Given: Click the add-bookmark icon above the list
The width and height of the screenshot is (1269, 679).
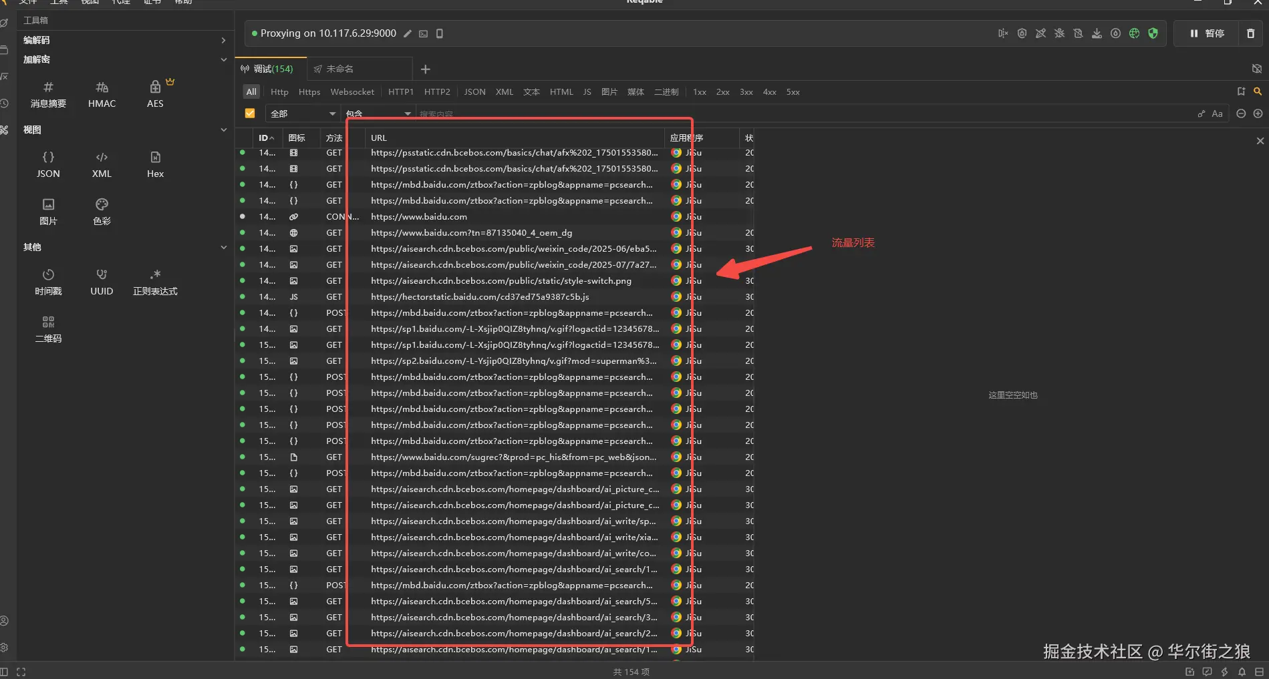Looking at the screenshot, I should 1241,91.
